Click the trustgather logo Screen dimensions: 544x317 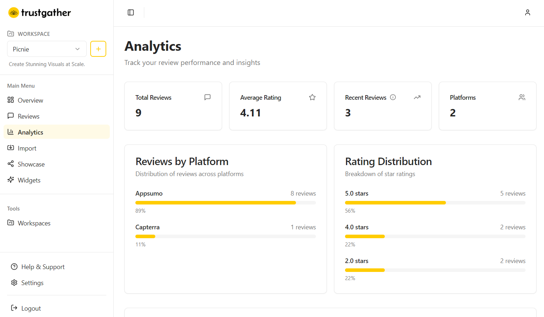[x=39, y=13]
